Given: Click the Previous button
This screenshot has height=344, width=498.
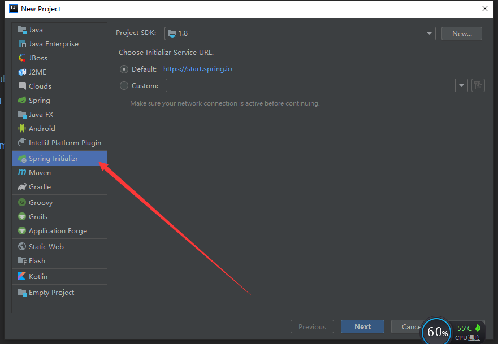Looking at the screenshot, I should click(x=312, y=326).
